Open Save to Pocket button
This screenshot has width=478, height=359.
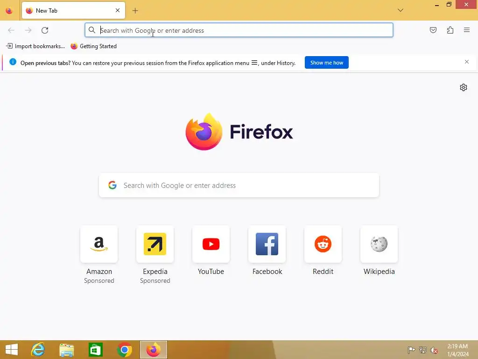(433, 30)
